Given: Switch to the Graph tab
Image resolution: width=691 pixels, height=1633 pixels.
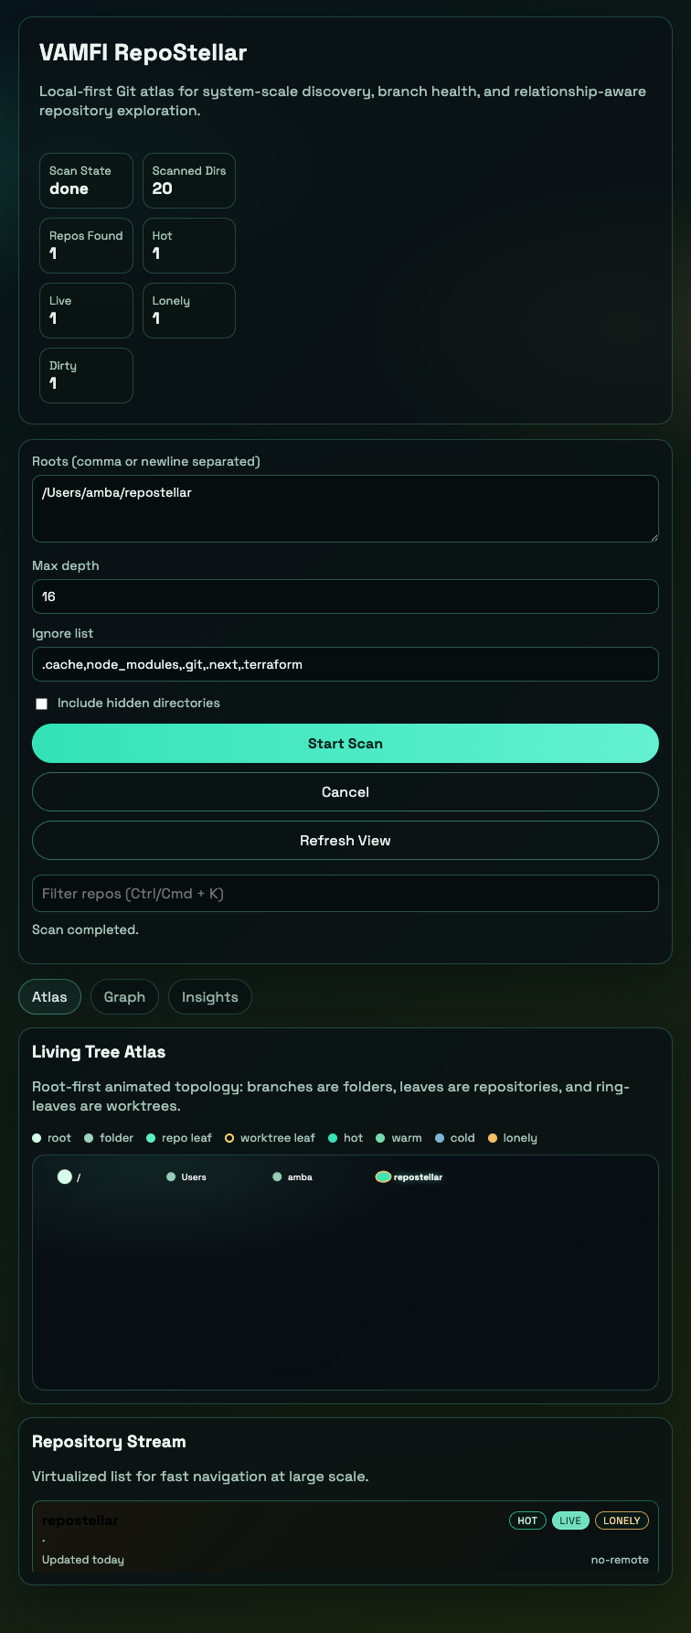Looking at the screenshot, I should (x=124, y=996).
